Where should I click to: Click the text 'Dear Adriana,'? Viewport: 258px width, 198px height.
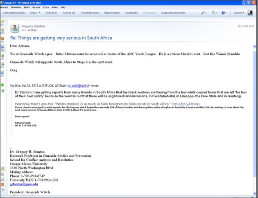pos(20,46)
